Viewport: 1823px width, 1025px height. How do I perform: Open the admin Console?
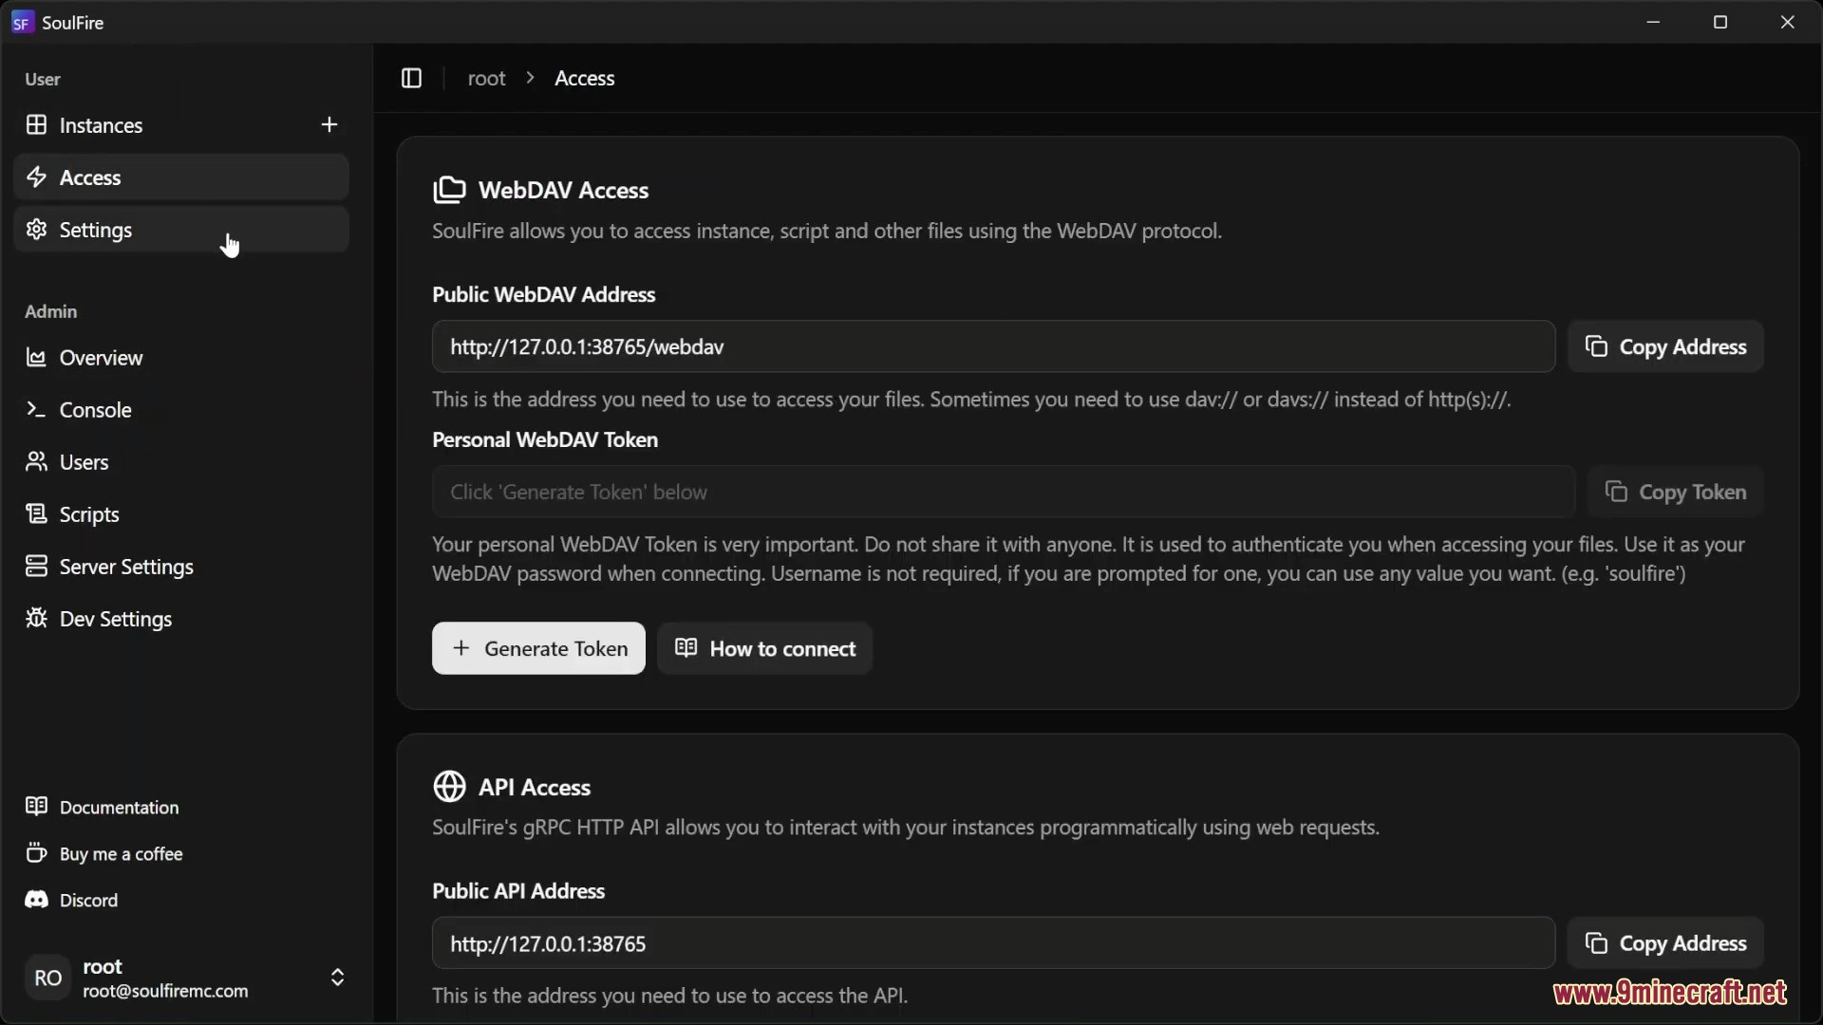(x=181, y=410)
